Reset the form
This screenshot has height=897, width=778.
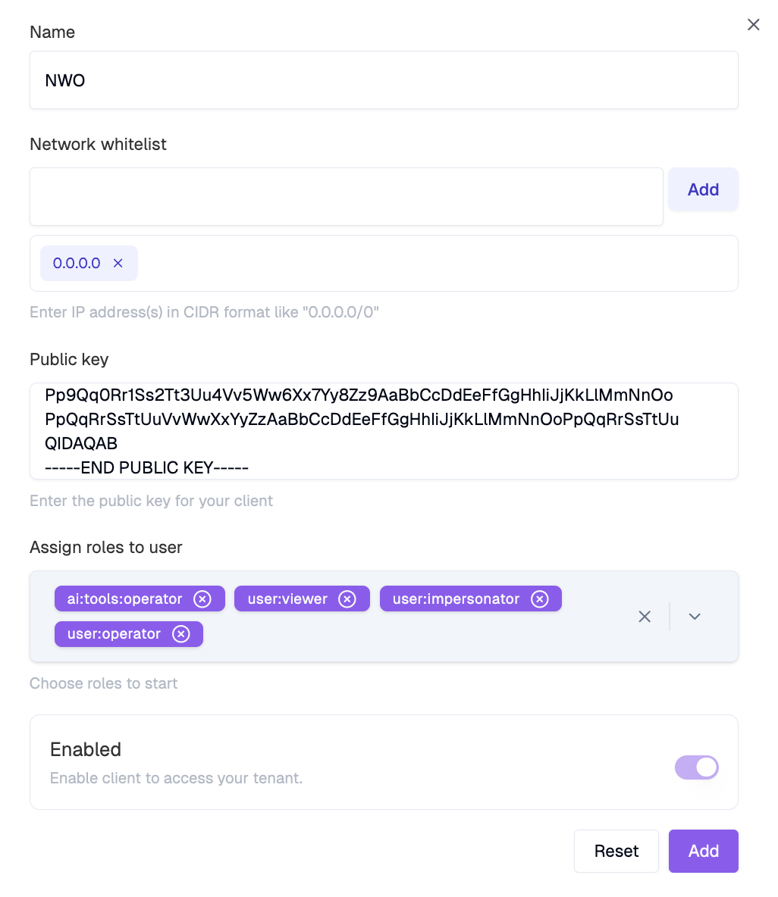click(616, 851)
